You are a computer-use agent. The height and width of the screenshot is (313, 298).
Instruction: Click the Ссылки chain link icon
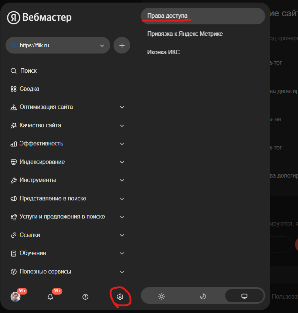tap(14, 235)
